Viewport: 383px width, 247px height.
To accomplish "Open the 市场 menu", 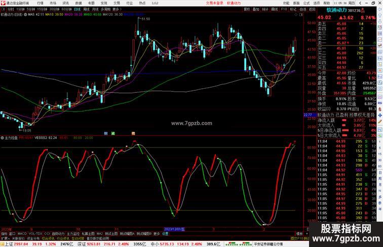I will pos(53,3).
